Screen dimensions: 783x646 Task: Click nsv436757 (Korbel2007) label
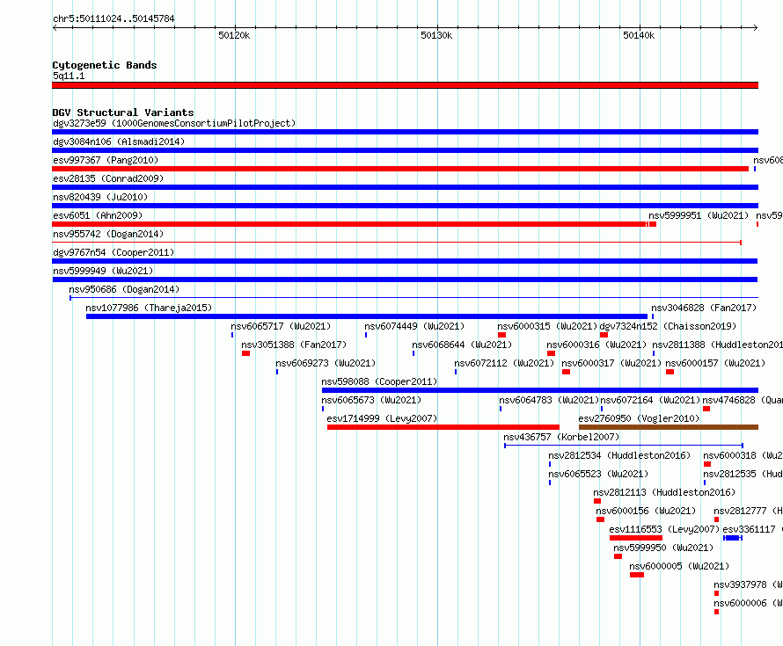coord(561,437)
